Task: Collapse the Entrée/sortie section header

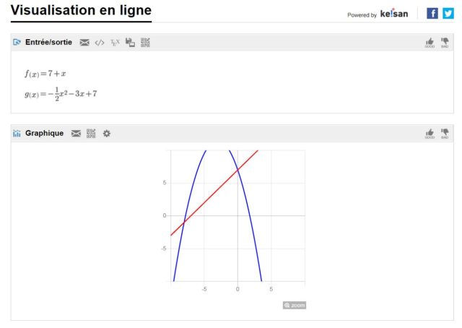Action: tap(48, 43)
